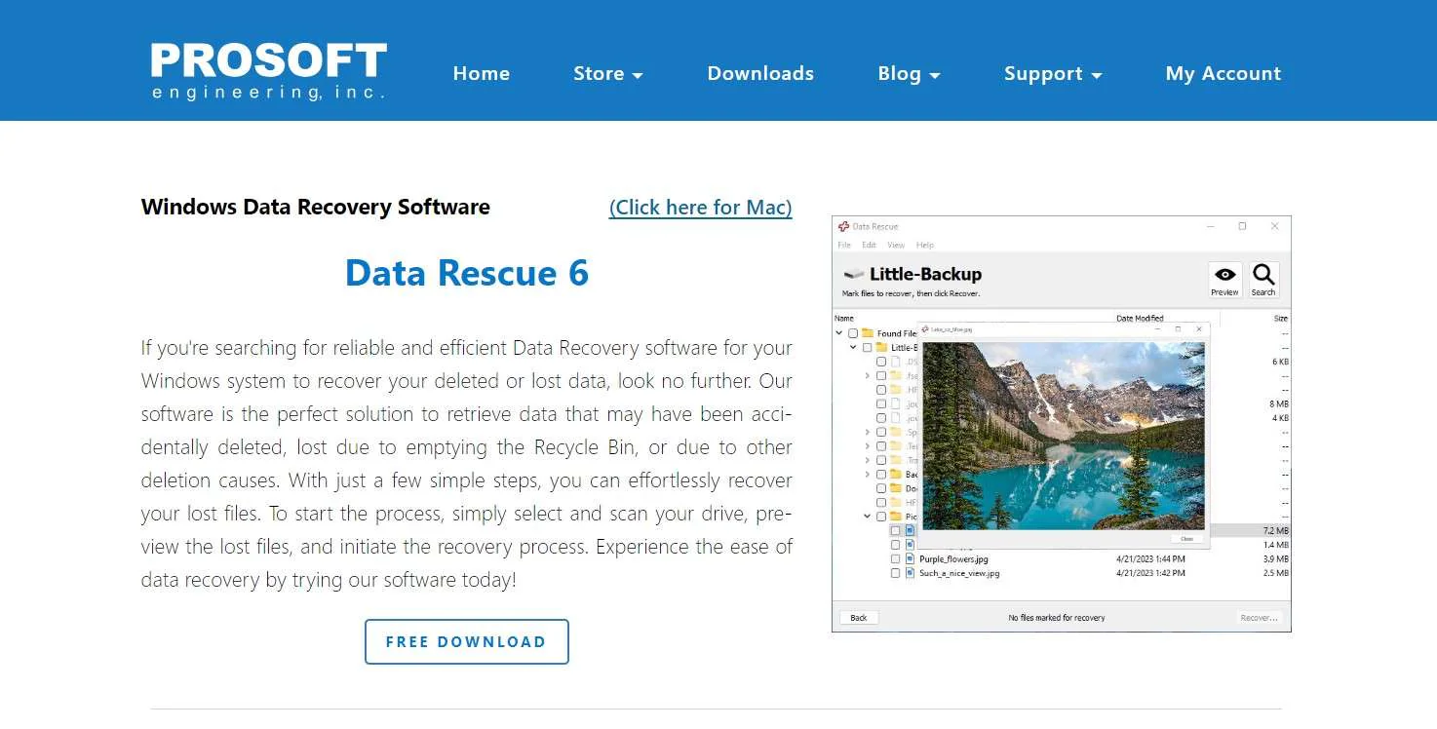Image resolution: width=1437 pixels, height=729 pixels.
Task: Close the image preview window with its X
Action: tap(1199, 329)
